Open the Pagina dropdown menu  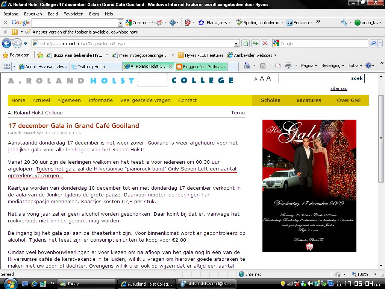coord(309,65)
